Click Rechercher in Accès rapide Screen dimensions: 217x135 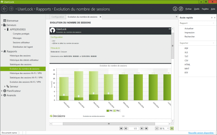coord(190,36)
